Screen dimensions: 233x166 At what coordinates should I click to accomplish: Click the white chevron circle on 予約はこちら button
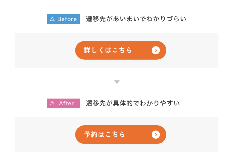(156, 135)
